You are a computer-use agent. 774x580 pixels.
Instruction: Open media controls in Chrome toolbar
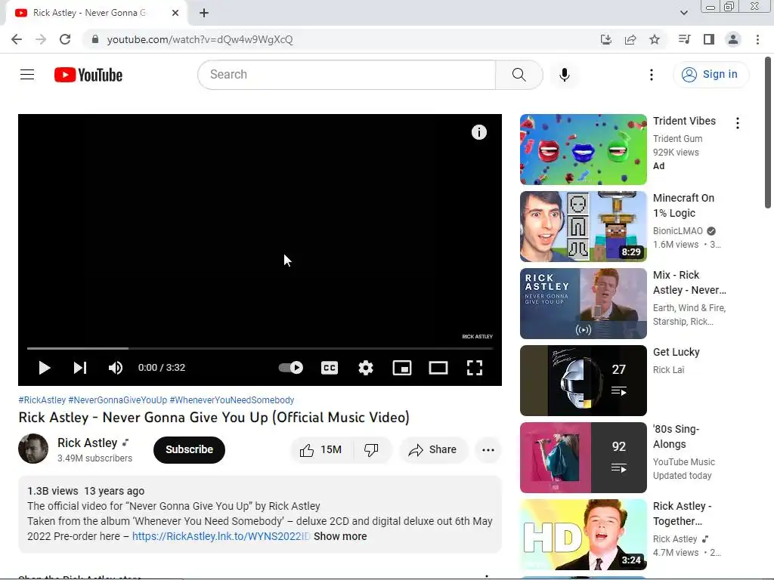[x=684, y=39]
